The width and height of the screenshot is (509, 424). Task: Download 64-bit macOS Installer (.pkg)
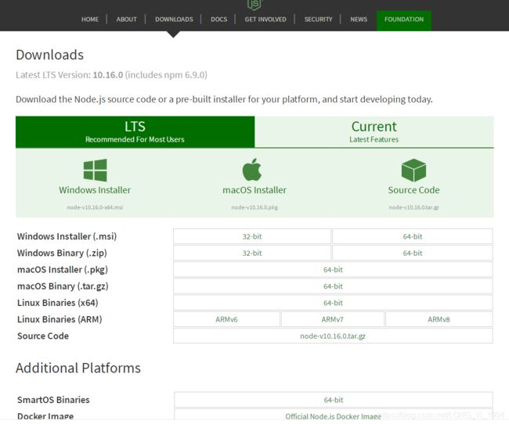pos(333,270)
